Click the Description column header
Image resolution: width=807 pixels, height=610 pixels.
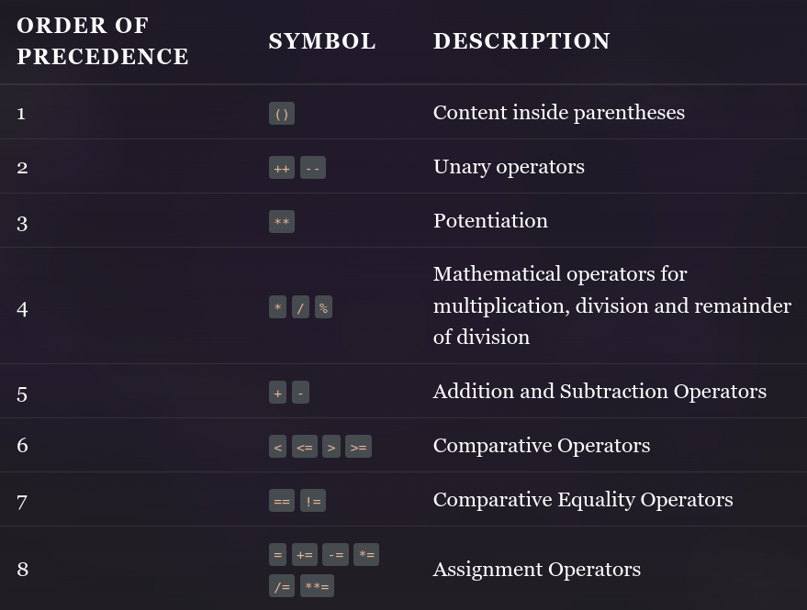pos(521,41)
